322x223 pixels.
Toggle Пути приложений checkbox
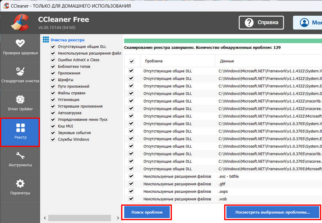click(x=53, y=87)
